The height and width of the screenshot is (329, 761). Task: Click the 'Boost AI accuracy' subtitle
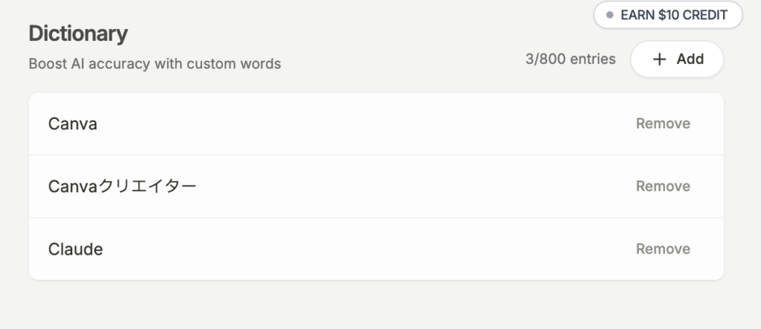point(155,64)
